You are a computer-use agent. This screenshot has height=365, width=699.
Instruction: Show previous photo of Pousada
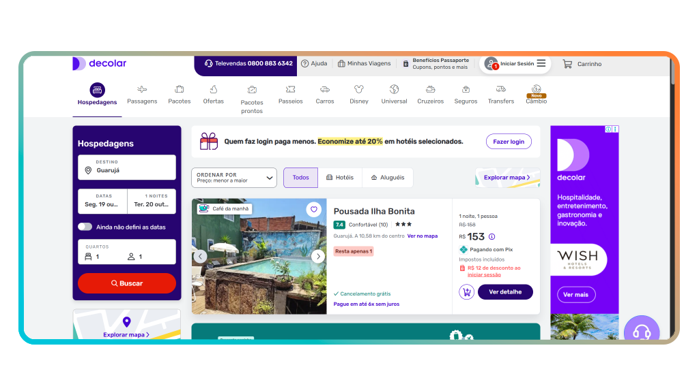point(200,257)
